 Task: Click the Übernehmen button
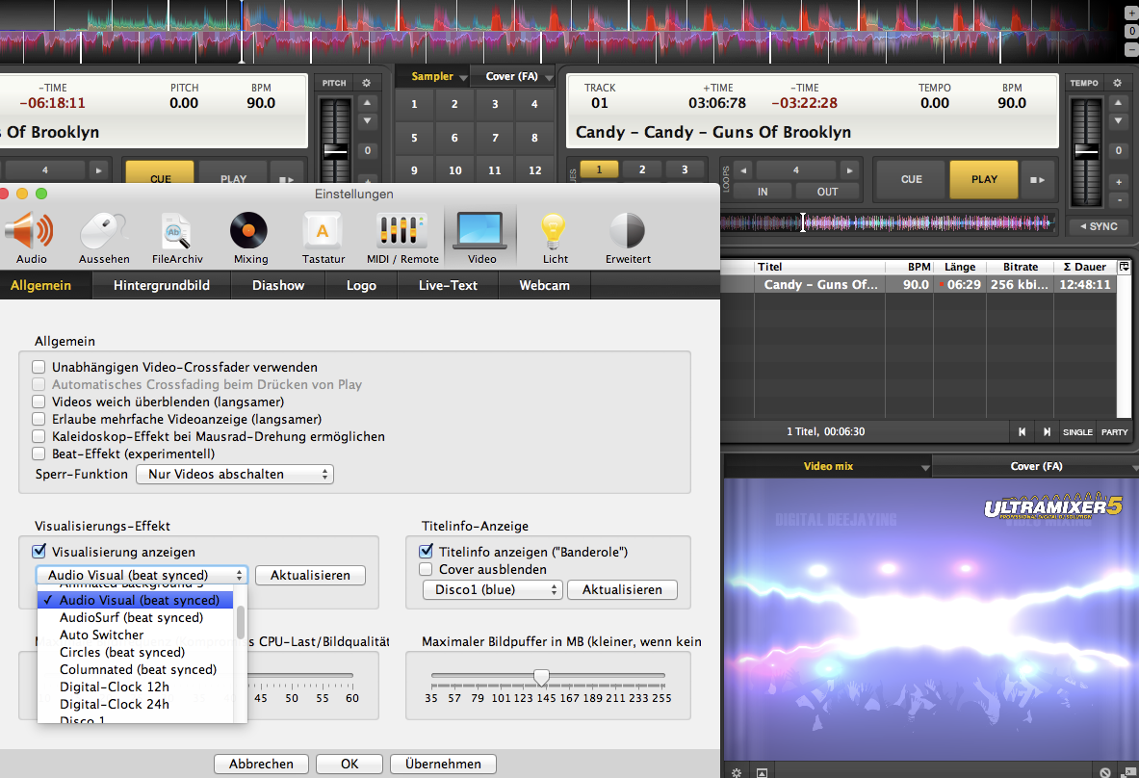(x=443, y=764)
